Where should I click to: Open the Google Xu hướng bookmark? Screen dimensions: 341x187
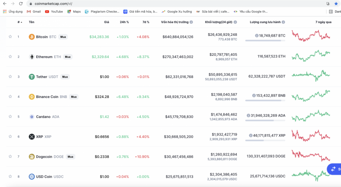point(177,12)
